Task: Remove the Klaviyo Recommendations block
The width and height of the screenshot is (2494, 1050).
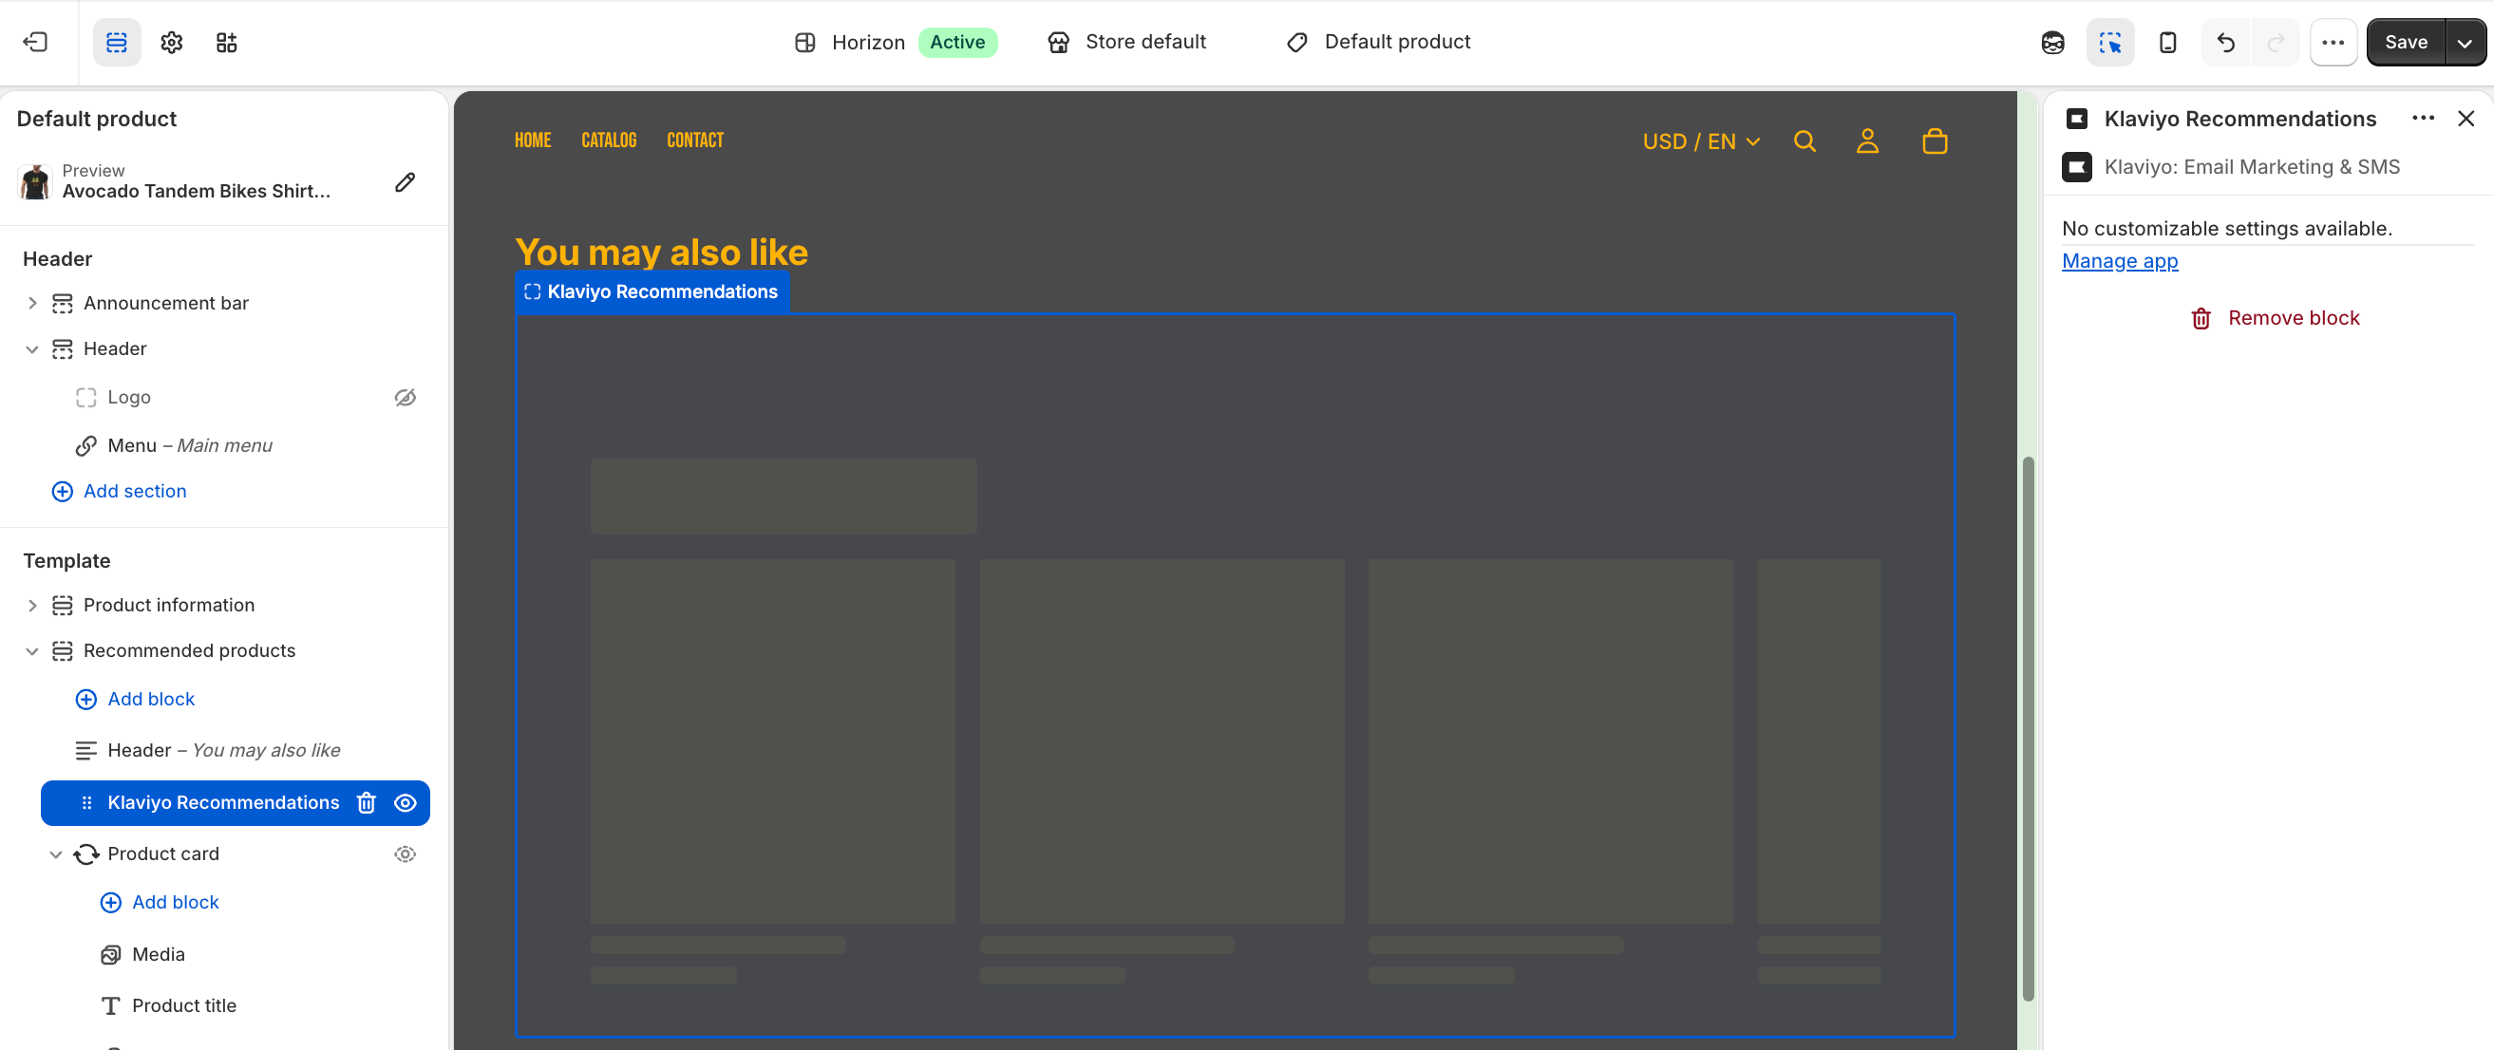Action: coord(2275,317)
